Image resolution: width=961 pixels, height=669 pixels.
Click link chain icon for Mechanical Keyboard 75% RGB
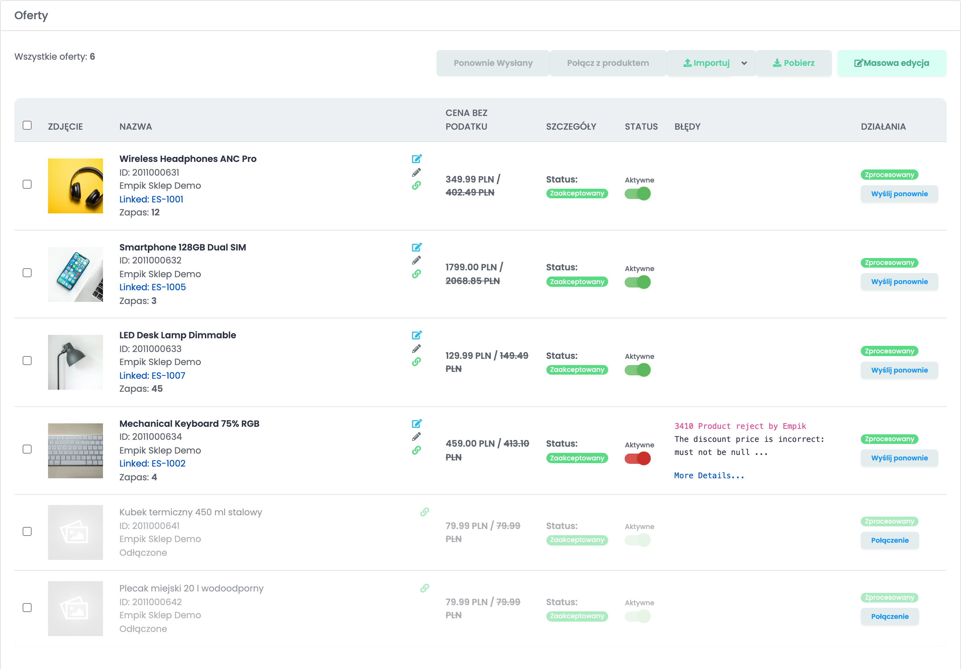point(416,450)
